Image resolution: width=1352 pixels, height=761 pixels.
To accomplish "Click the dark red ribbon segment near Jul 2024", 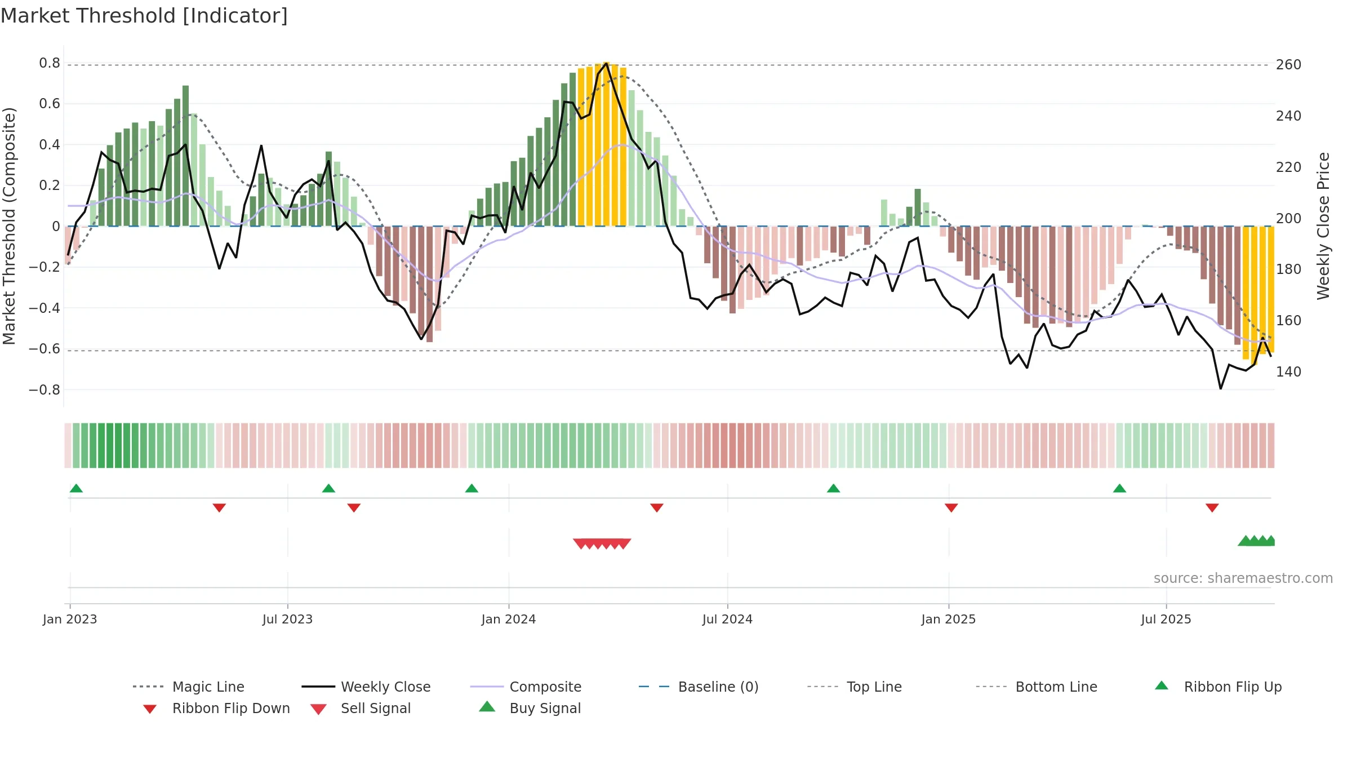I will (x=732, y=445).
